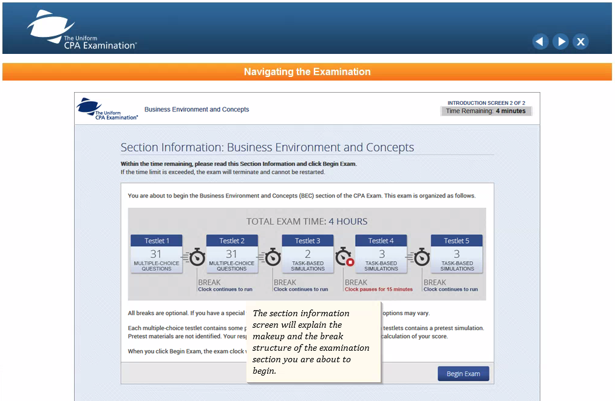Click the next slide arrow button
The width and height of the screenshot is (615, 401).
pos(560,41)
